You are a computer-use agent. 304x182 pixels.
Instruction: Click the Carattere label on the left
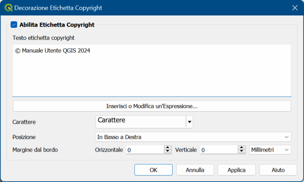pyautogui.click(x=24, y=122)
